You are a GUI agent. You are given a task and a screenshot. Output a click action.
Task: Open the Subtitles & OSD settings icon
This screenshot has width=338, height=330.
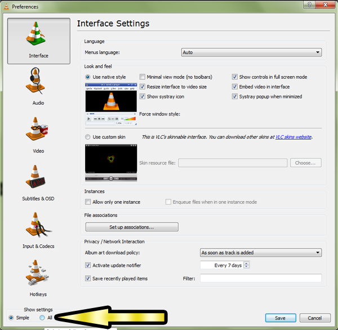tap(35, 176)
